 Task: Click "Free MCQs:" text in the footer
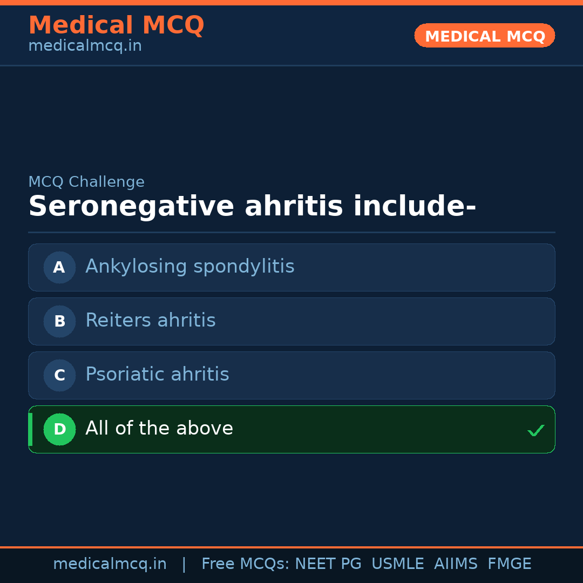246,564
